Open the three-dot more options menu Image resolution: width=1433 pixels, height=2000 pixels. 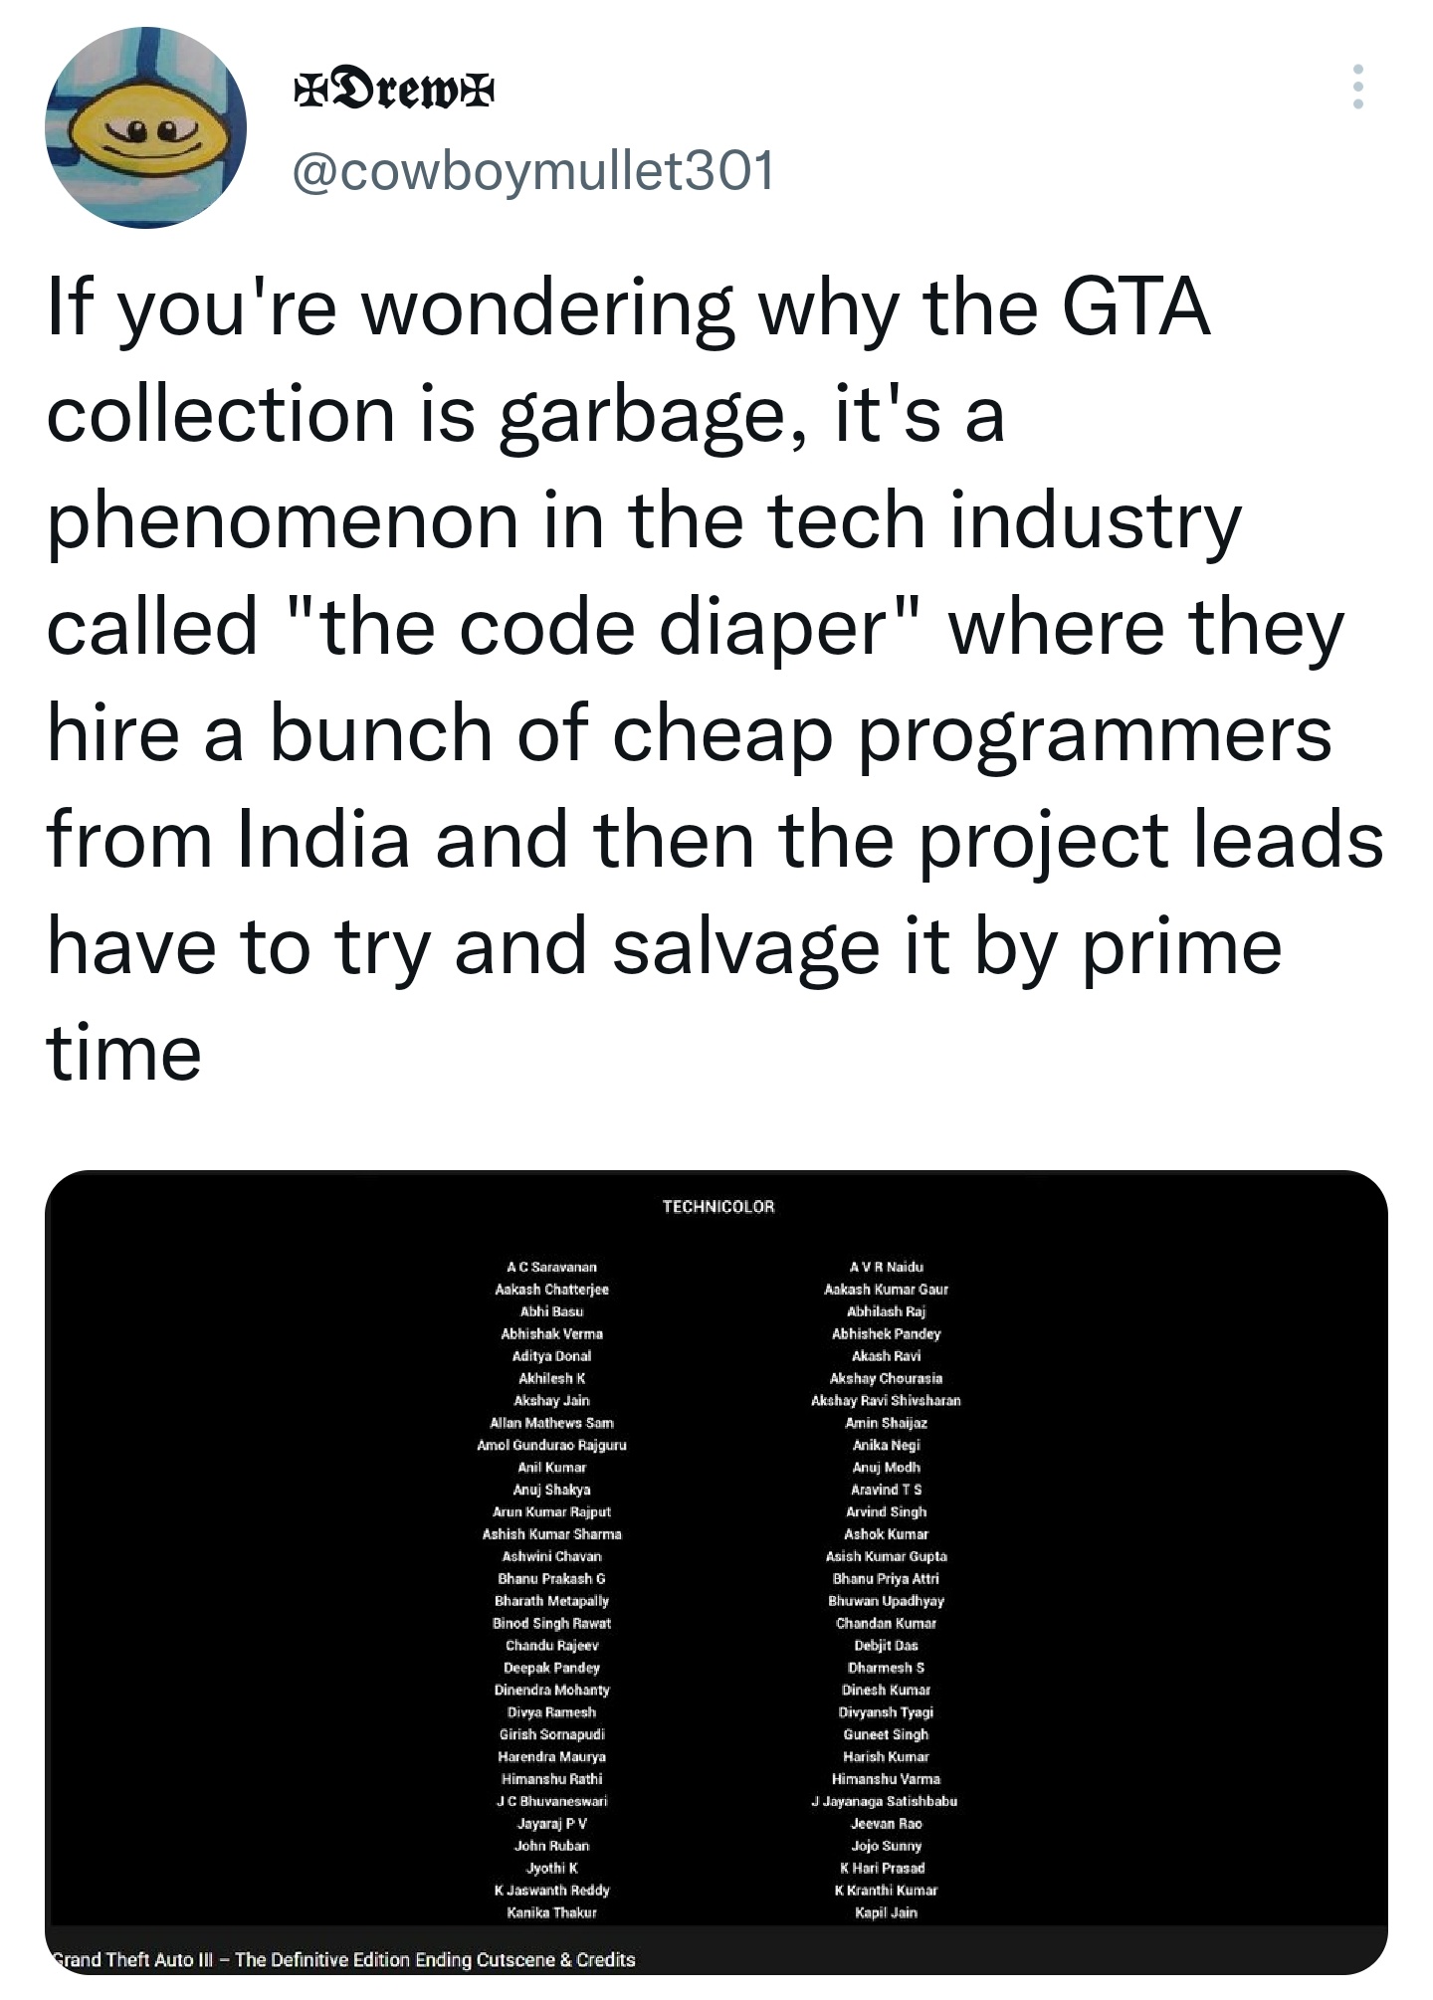tap(1357, 88)
